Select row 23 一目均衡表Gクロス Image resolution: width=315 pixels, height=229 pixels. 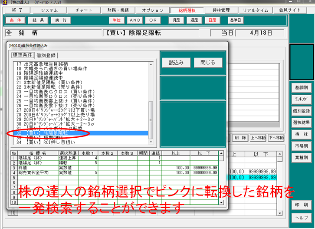[x=81, y=92]
